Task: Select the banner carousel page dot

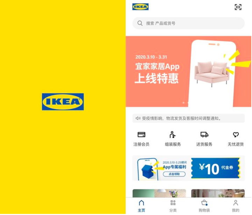Action: 183,103
